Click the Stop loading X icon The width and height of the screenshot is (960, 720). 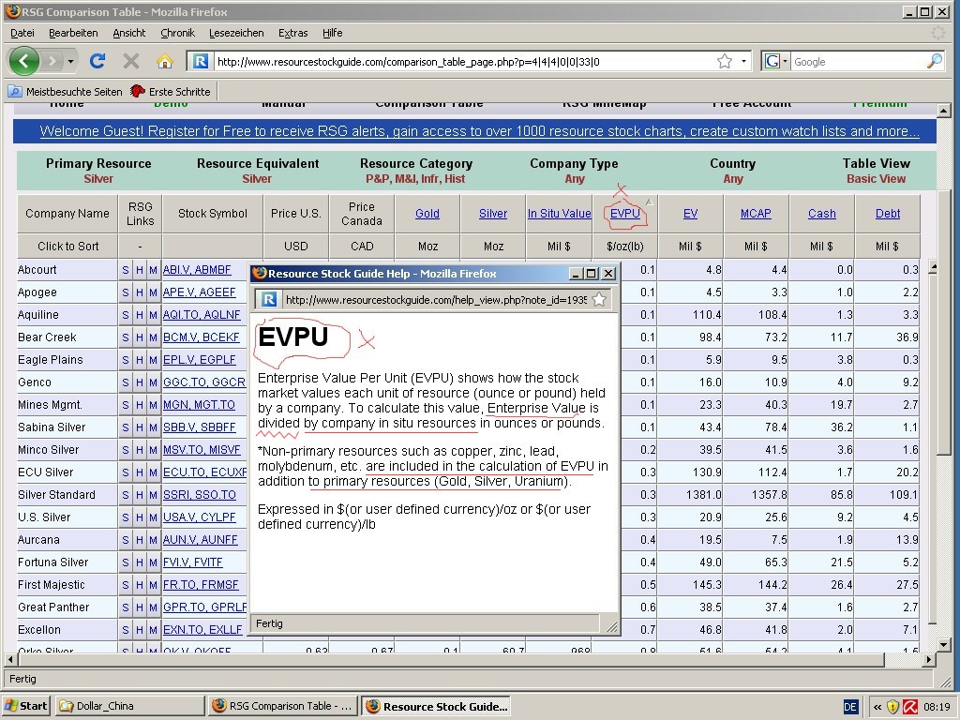[x=131, y=61]
